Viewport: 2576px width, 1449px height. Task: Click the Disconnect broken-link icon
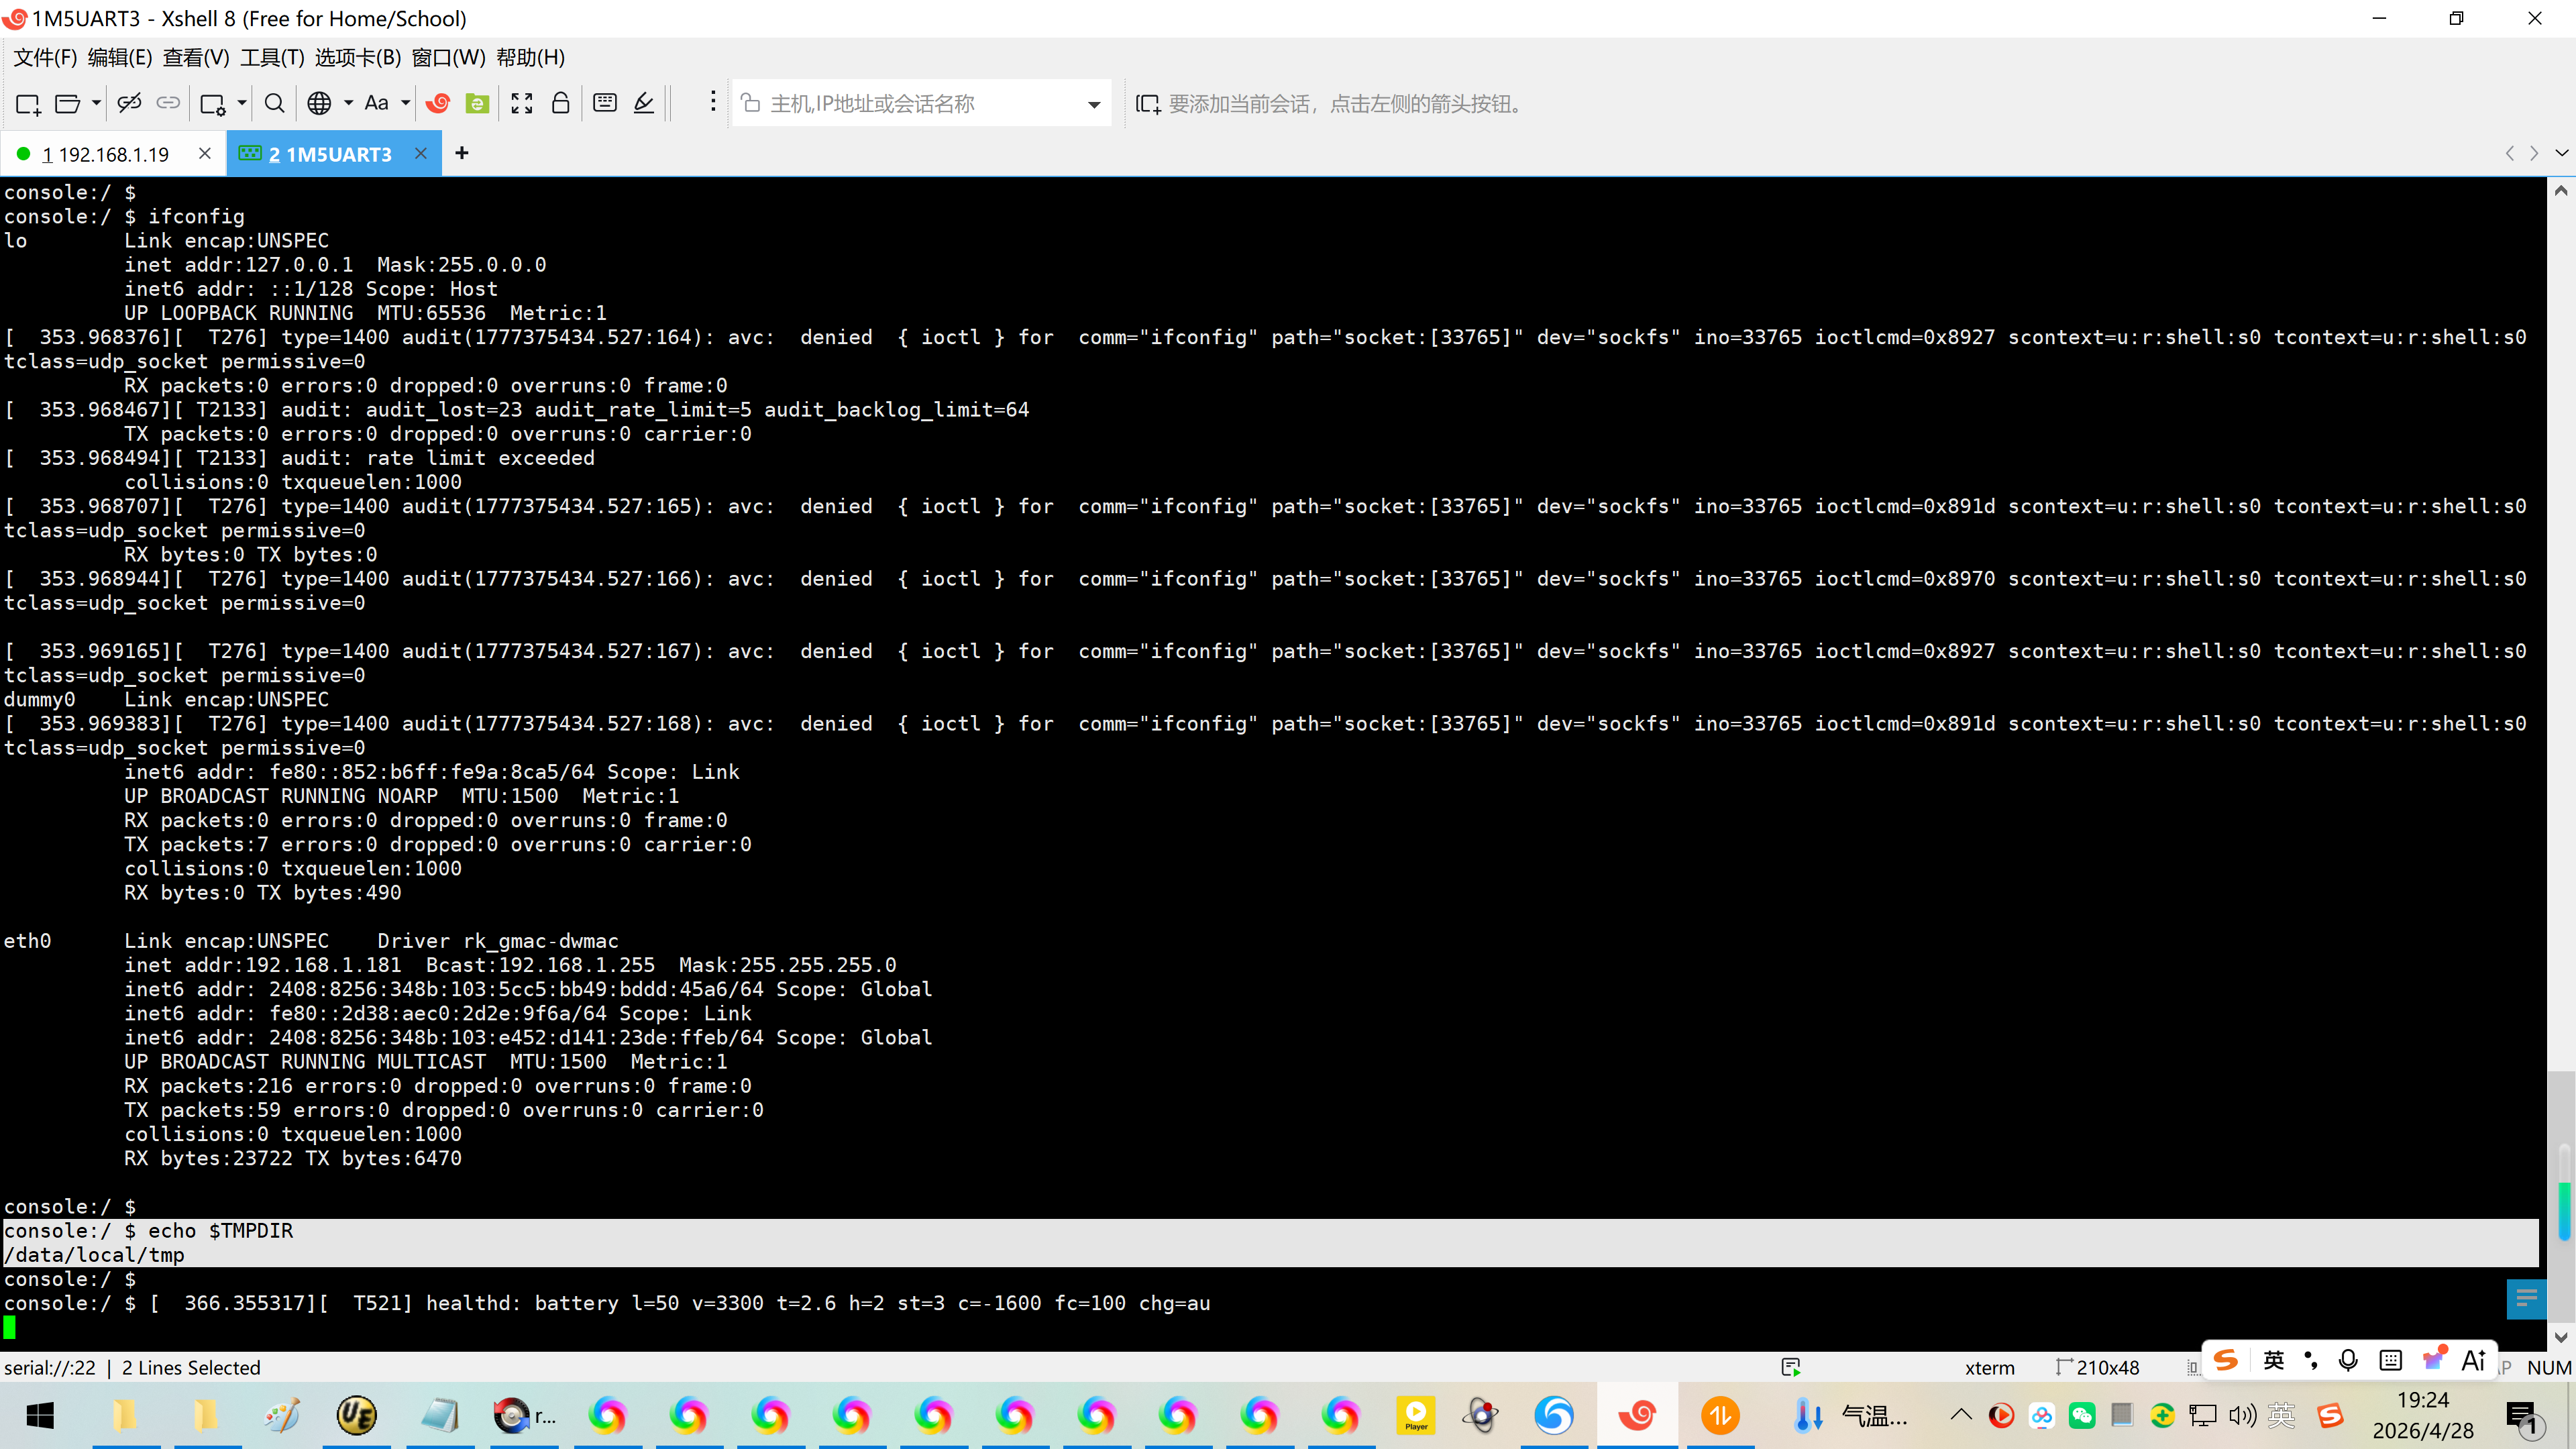point(129,103)
